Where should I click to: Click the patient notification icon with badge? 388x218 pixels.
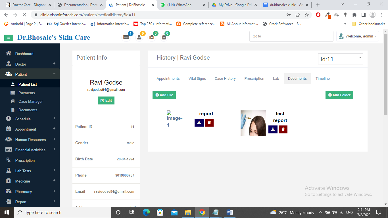pyautogui.click(x=139, y=37)
